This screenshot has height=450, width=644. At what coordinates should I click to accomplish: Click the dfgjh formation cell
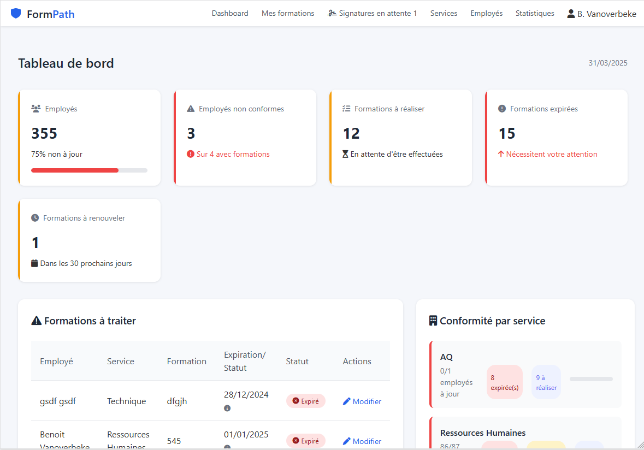click(x=176, y=401)
